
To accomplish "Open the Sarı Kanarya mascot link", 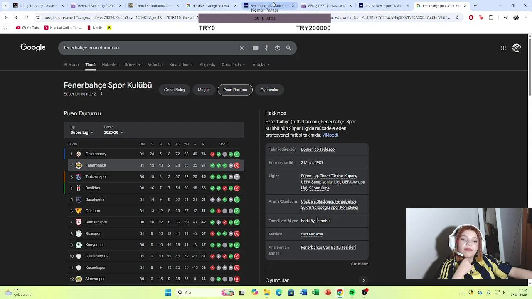I will pos(312,234).
